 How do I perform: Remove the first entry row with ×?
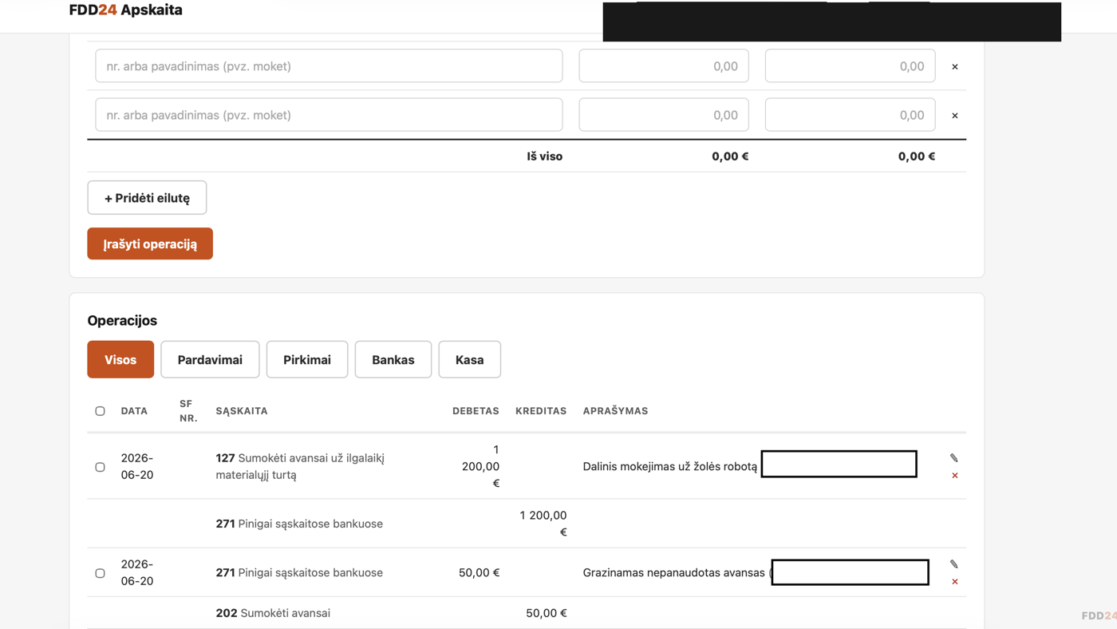(x=955, y=67)
